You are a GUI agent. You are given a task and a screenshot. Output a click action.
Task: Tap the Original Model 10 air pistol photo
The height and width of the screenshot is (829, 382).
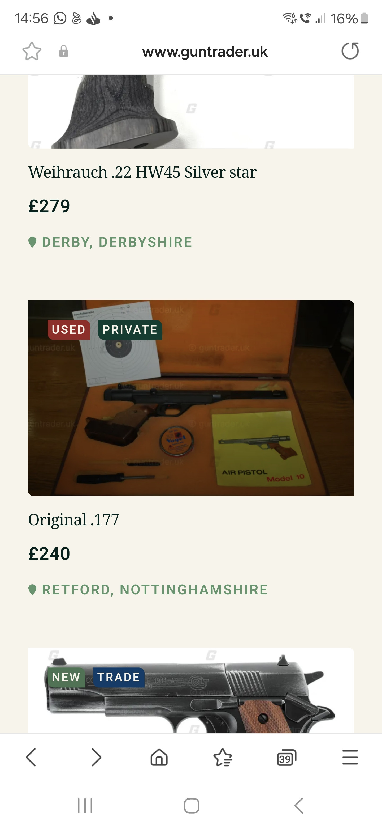point(191,398)
